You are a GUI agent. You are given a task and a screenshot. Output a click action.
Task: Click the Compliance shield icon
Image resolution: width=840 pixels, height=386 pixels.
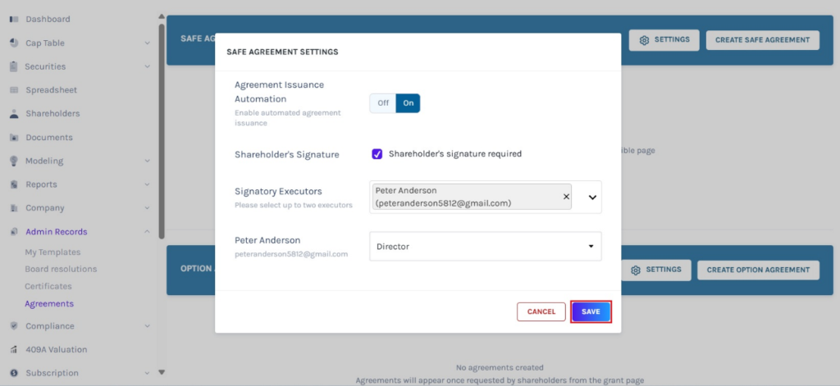click(x=14, y=326)
